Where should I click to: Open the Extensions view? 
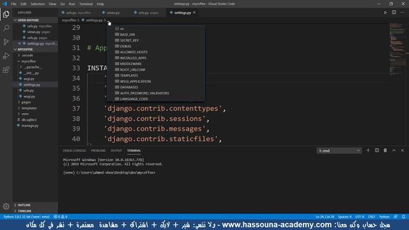pyautogui.click(x=6, y=70)
